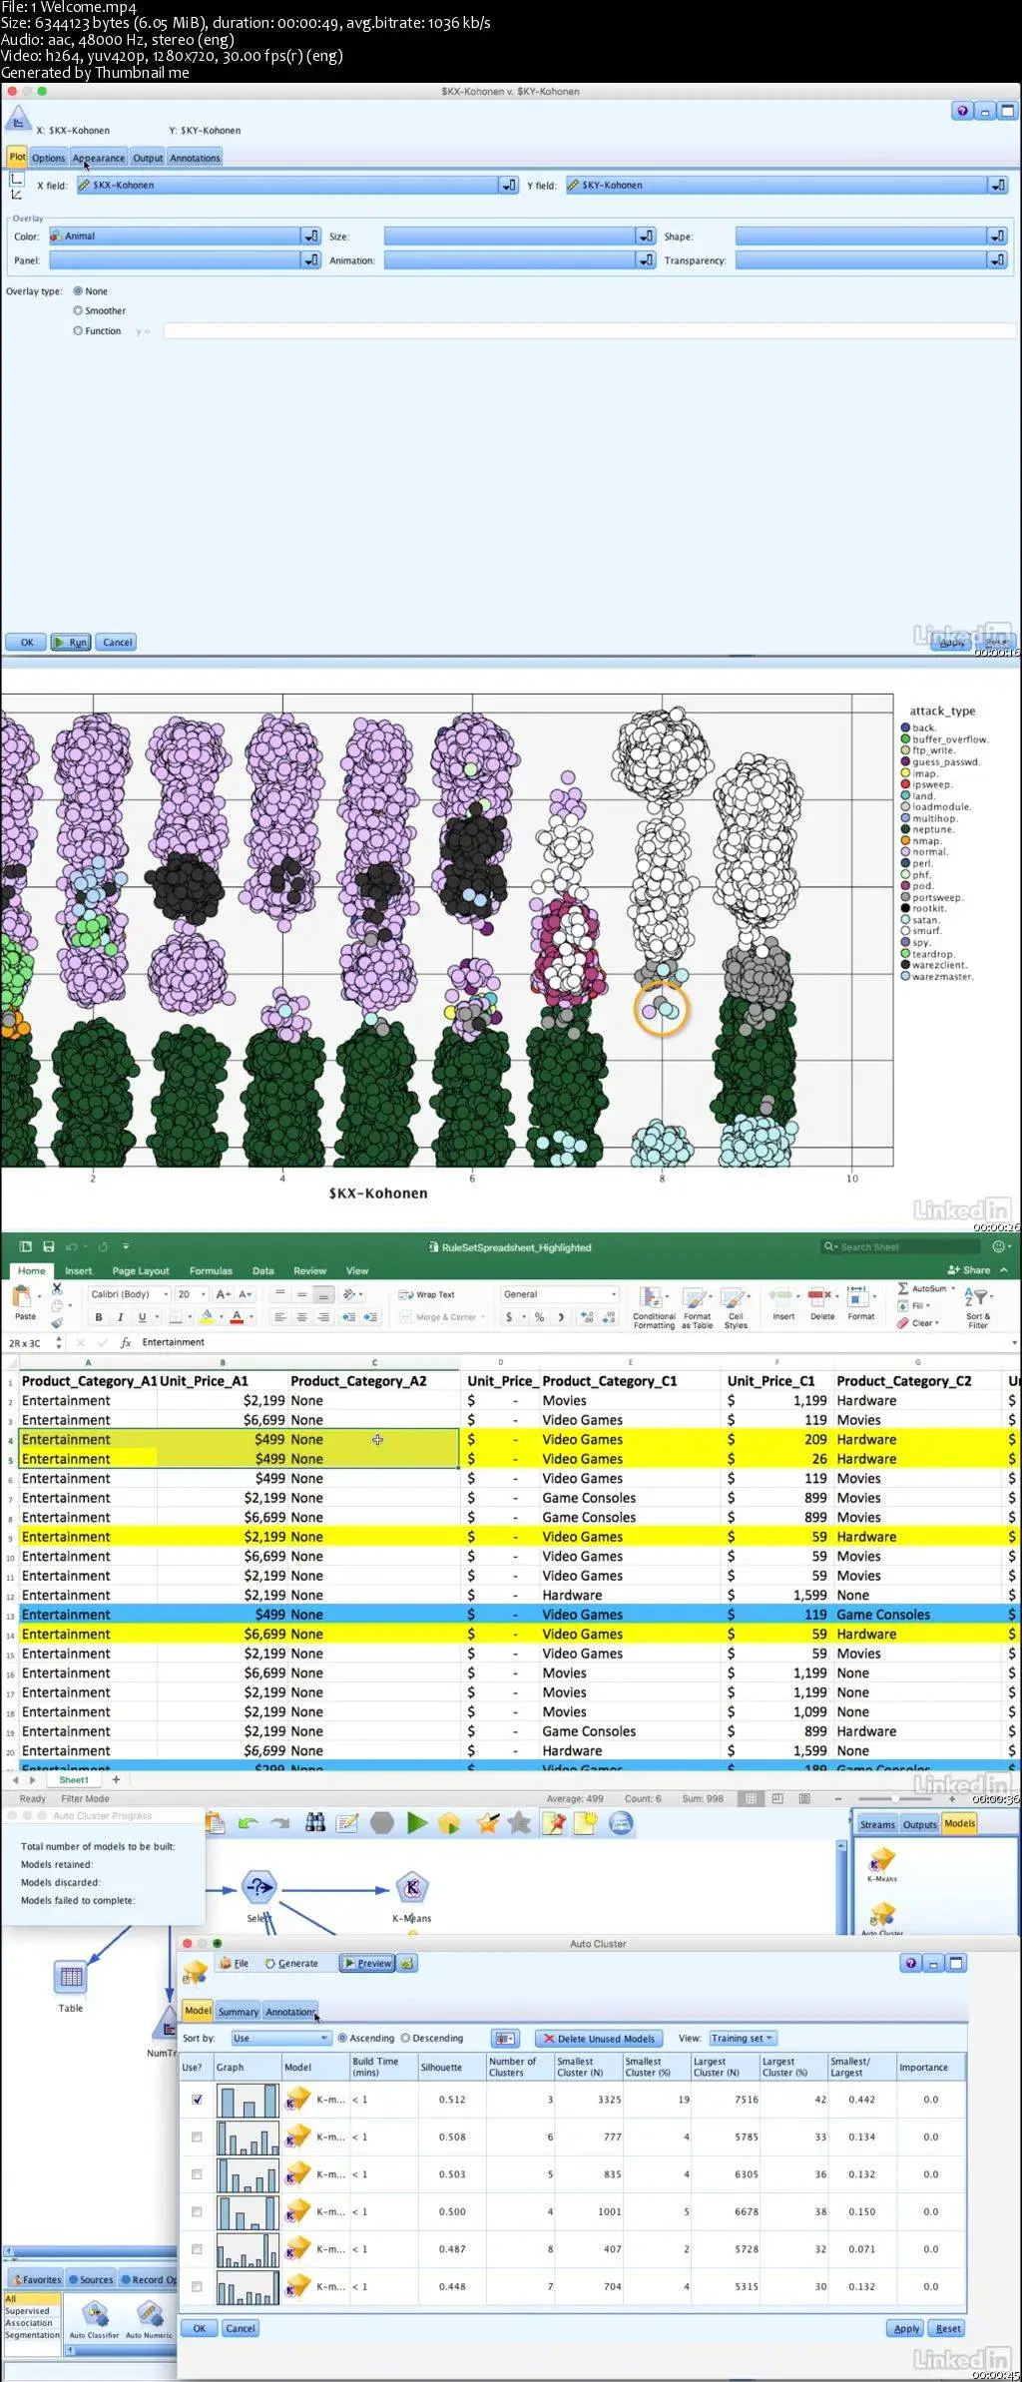
Task: Open the Page Layout ribbon tab
Action: pos(141,1270)
